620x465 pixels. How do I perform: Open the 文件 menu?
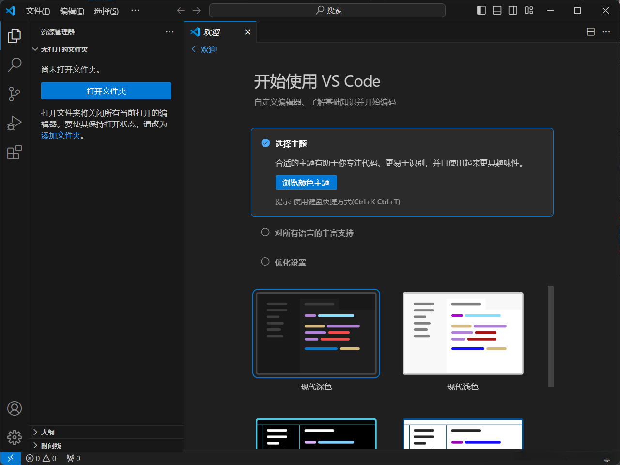coord(38,11)
